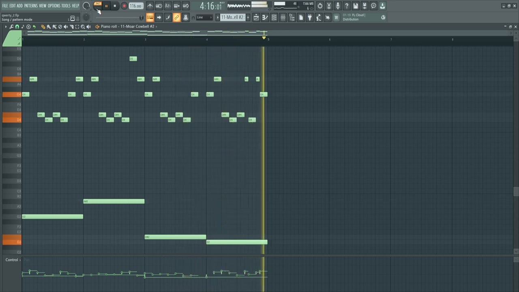Image resolution: width=519 pixels, height=292 pixels.
Task: Toggle the recording countdown 3-2-1 icon
Action: pyautogui.click(x=167, y=6)
